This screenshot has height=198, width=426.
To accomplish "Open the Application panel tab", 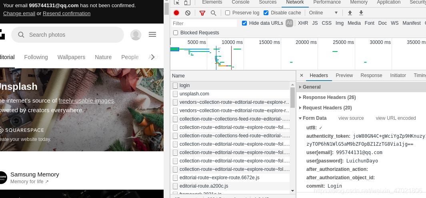I will click(388, 2).
